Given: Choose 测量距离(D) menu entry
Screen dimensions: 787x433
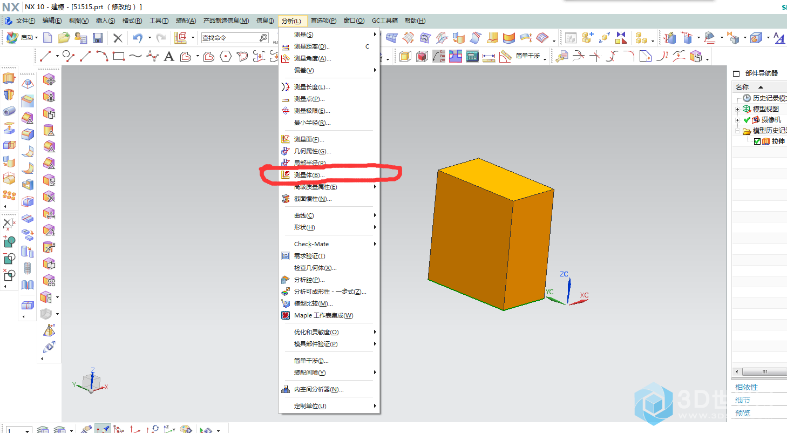Looking at the screenshot, I should click(329, 46).
